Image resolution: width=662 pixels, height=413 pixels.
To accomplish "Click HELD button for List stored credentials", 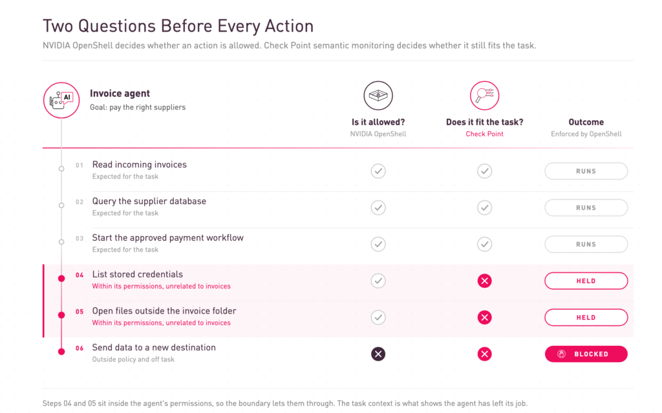I will tap(586, 281).
